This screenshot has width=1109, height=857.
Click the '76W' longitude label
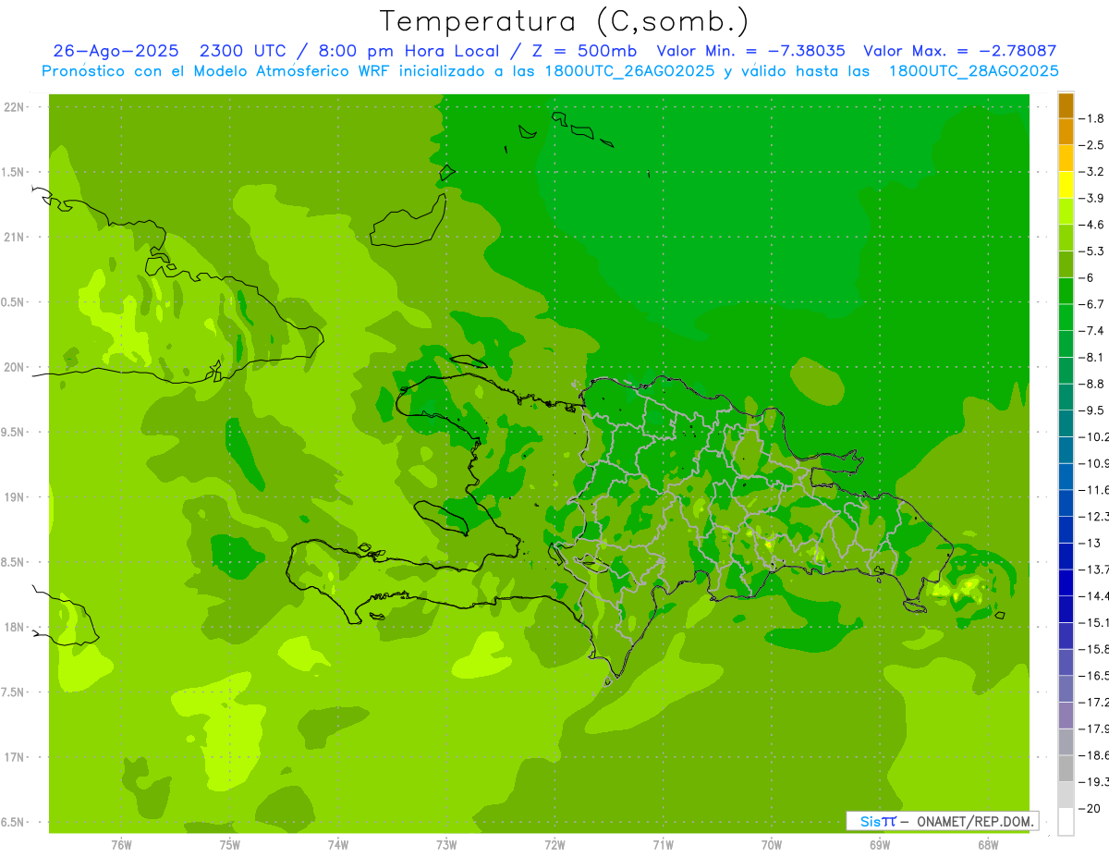point(121,845)
